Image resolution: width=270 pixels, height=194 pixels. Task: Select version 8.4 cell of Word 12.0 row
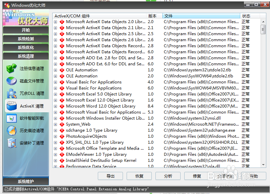150,106
